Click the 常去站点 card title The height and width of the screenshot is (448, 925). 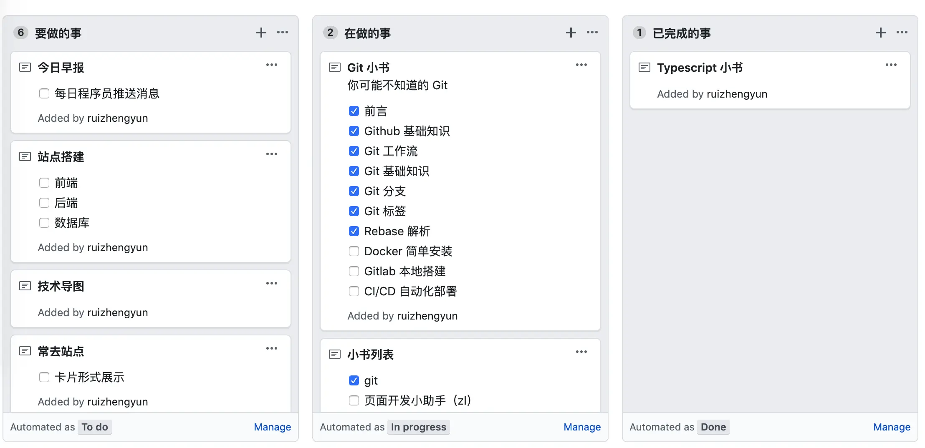point(61,351)
